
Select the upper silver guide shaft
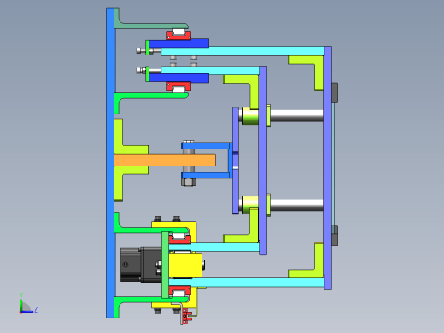(296, 115)
